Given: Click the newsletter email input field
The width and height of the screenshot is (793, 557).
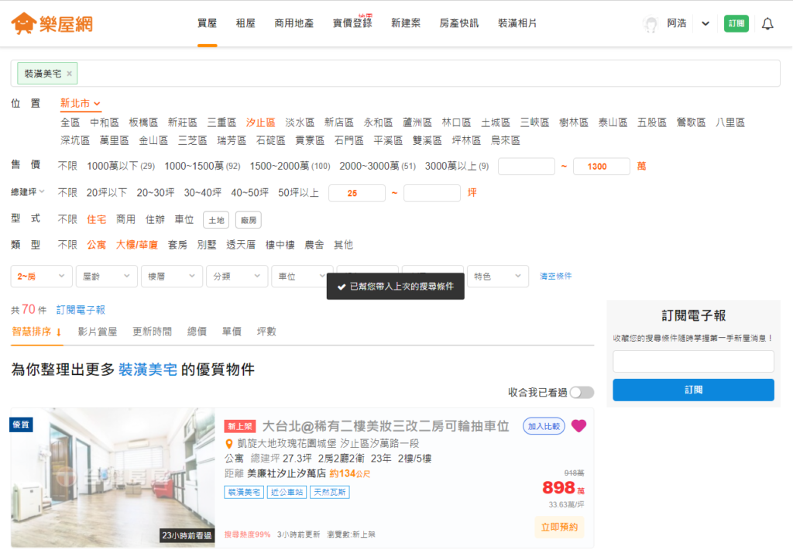Looking at the screenshot, I should tap(693, 362).
